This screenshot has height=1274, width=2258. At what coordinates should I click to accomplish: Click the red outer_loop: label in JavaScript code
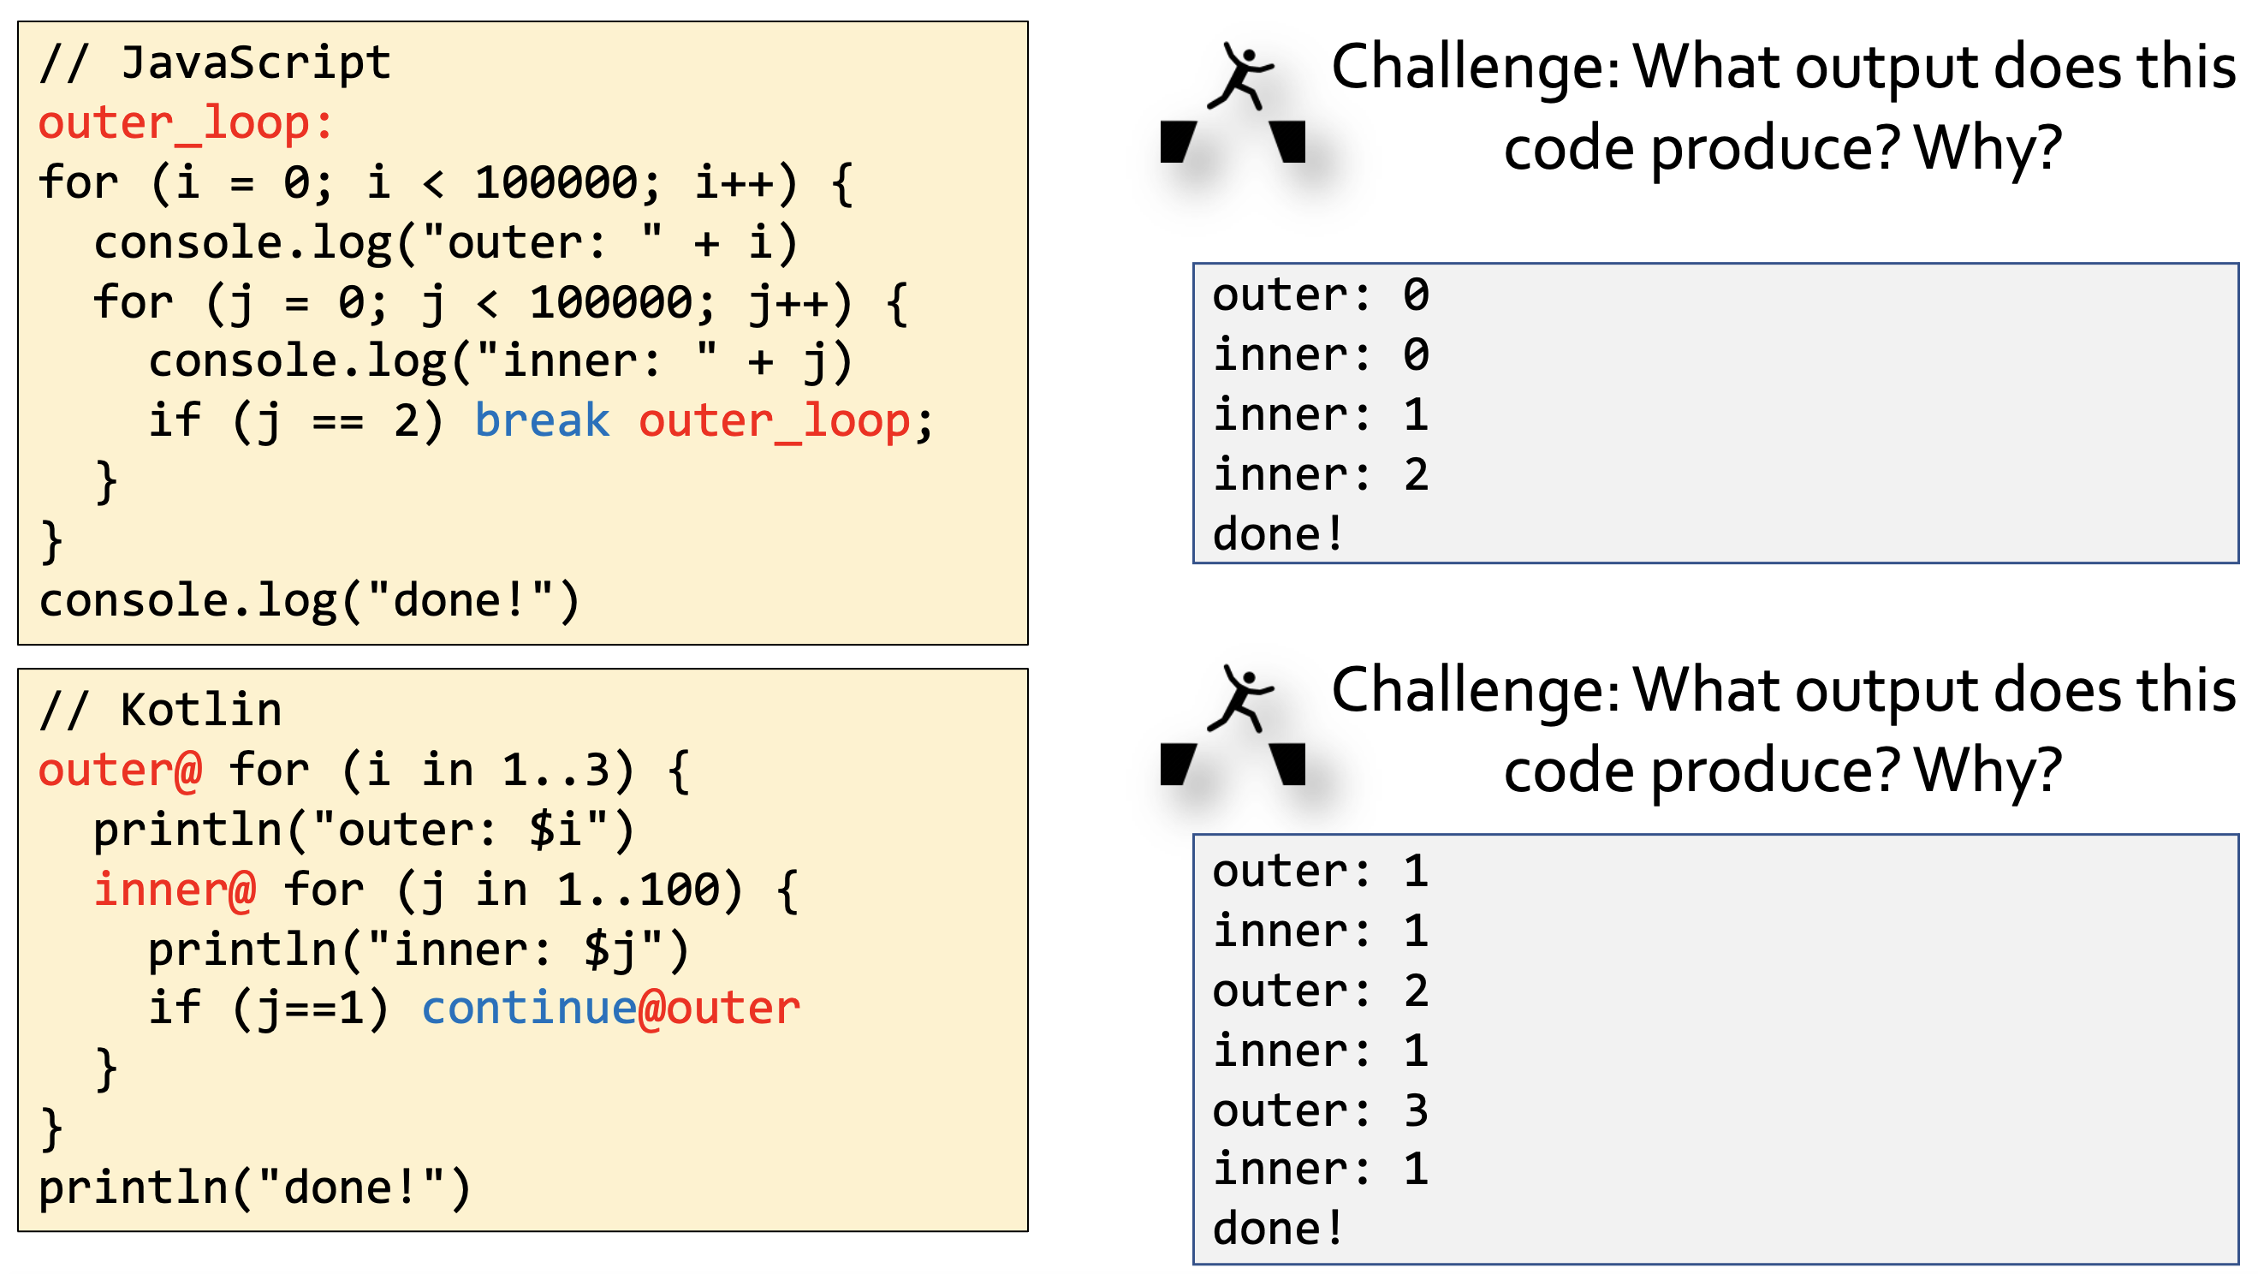pyautogui.click(x=186, y=122)
